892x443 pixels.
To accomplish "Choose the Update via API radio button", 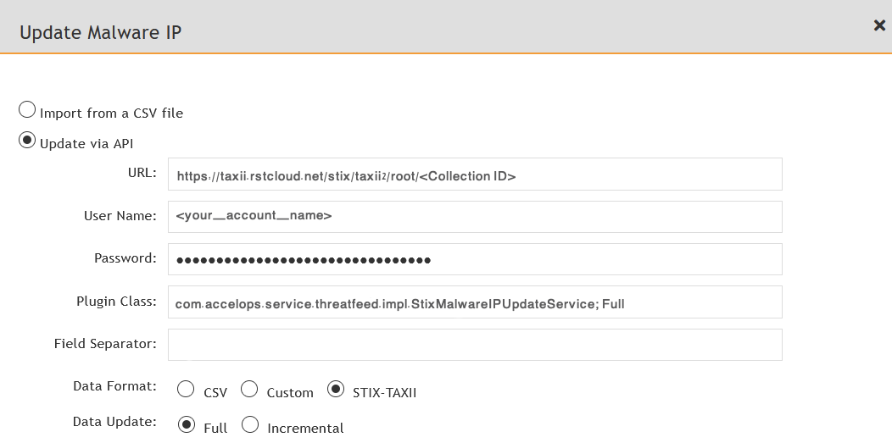I will 27,141.
